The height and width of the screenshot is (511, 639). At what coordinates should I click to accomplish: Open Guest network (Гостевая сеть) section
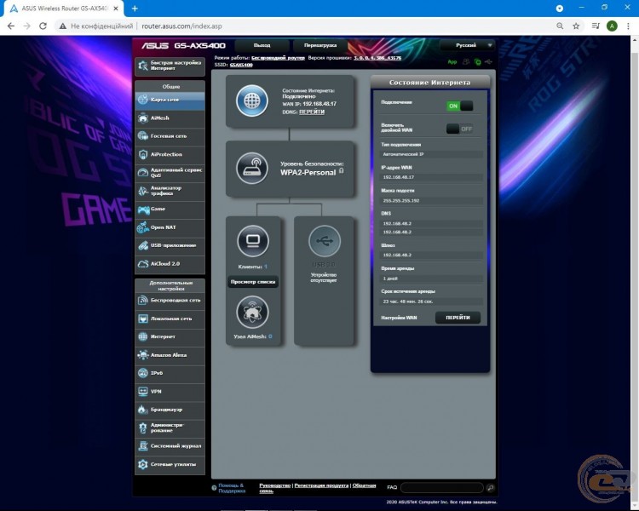click(x=170, y=136)
